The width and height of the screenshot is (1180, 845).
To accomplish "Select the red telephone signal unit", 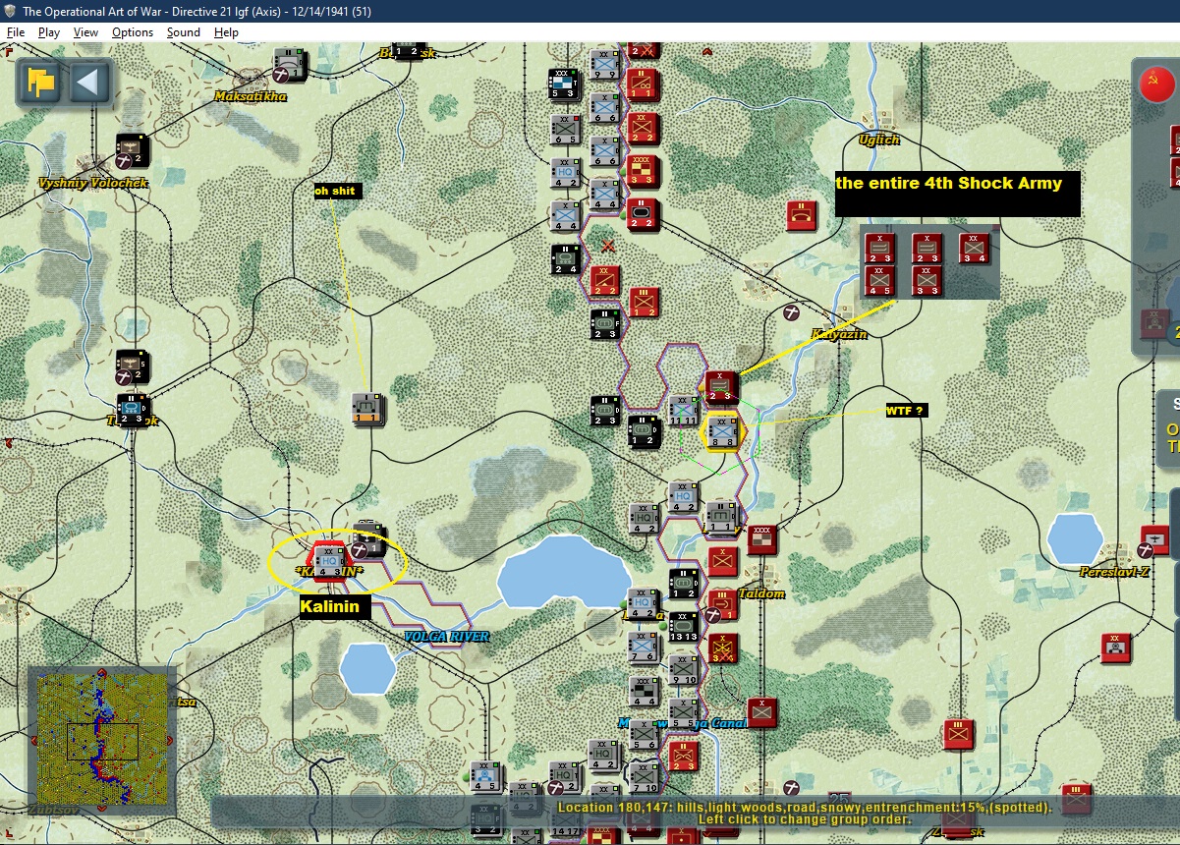I will click(x=802, y=215).
